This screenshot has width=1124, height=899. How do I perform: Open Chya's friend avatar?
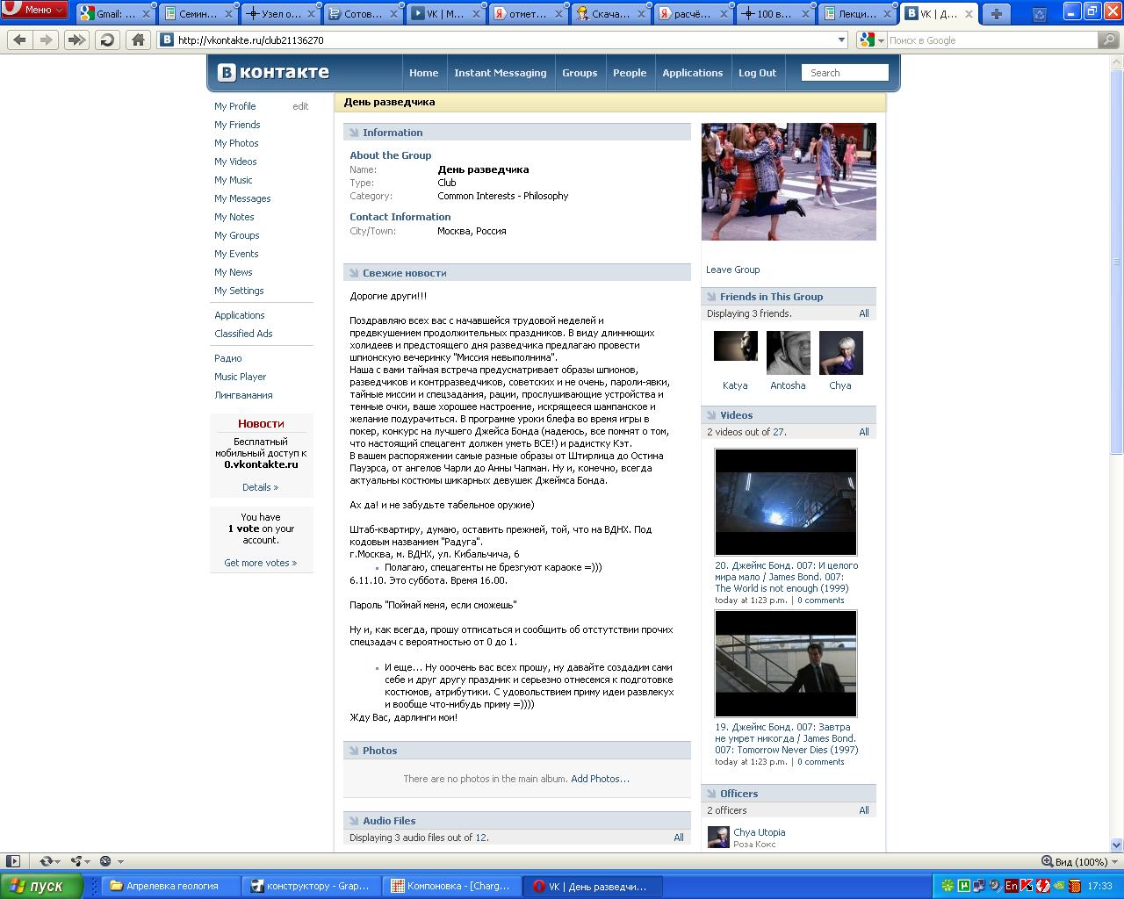tap(841, 353)
